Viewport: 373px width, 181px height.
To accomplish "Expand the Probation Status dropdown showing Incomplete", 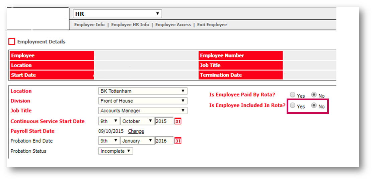I will pyautogui.click(x=116, y=151).
